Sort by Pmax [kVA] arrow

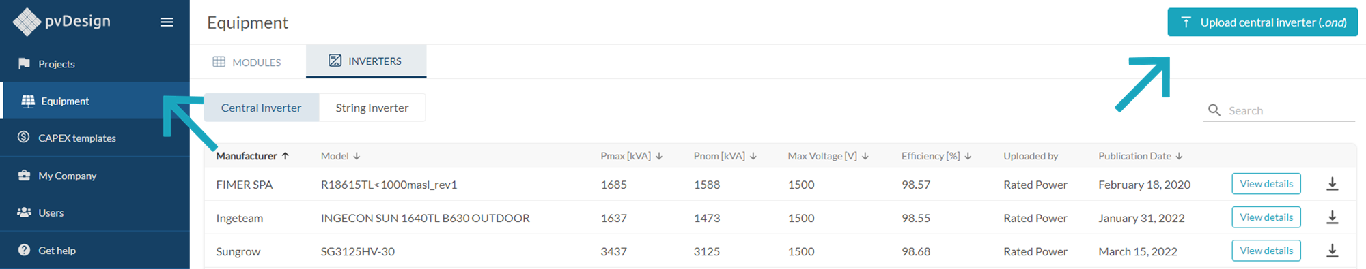659,156
